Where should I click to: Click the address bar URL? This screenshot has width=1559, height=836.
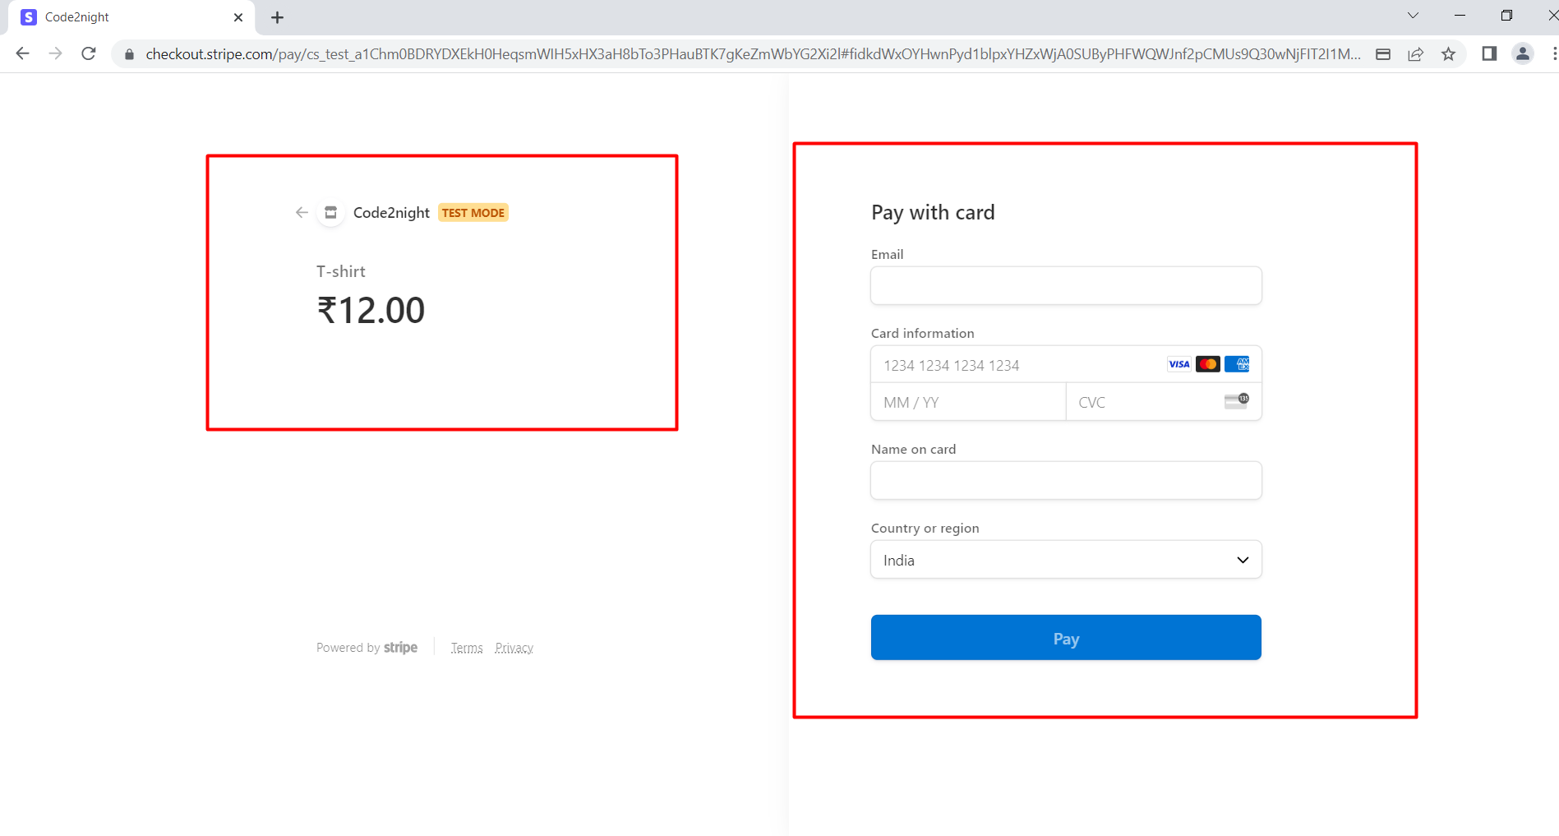[x=752, y=54]
